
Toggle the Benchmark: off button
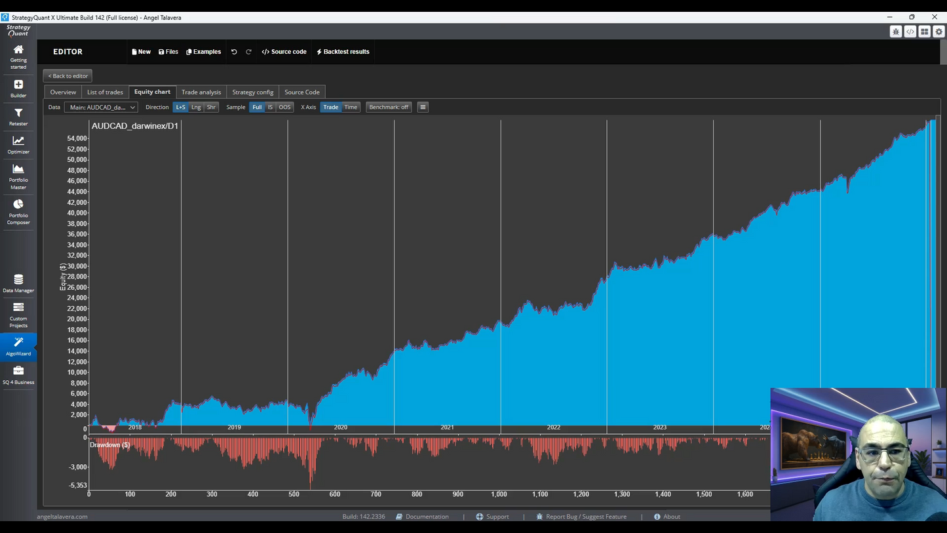389,107
